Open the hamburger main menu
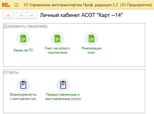The width and height of the screenshot is (154, 114). tap(16, 5)
